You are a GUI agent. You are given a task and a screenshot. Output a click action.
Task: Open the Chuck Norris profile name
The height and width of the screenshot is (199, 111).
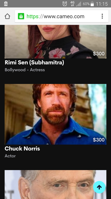(22, 149)
